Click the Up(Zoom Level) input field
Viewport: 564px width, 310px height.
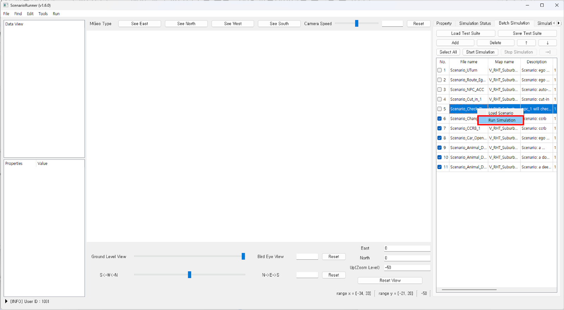point(407,267)
